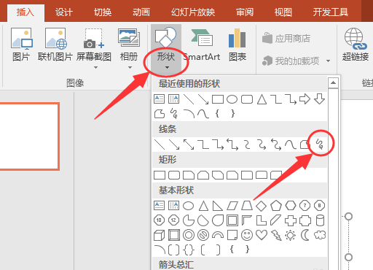373x270 pixels.
Task: Switch to the 审阅 review tab
Action: point(245,12)
